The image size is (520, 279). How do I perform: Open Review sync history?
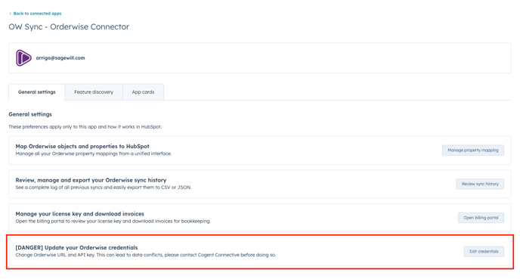coord(480,184)
